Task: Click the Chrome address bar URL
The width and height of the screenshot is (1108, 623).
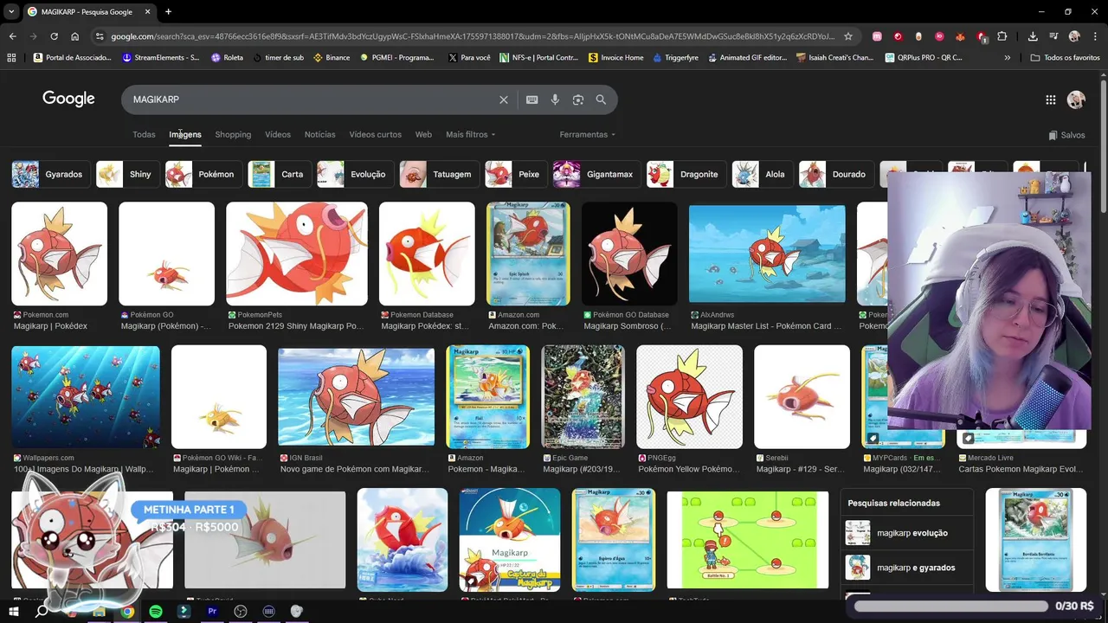Action: coord(472,36)
